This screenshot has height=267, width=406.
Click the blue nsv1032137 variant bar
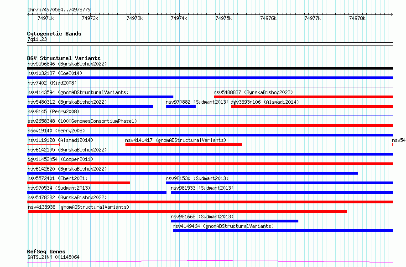coord(210,78)
